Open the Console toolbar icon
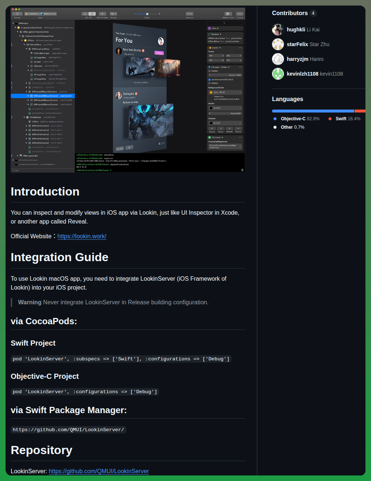 pyautogui.click(x=240, y=14)
